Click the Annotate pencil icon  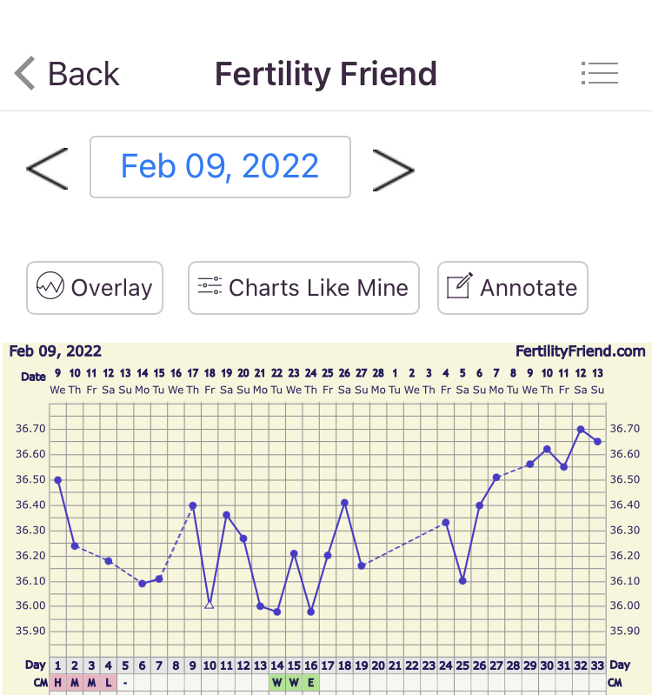[x=459, y=286]
